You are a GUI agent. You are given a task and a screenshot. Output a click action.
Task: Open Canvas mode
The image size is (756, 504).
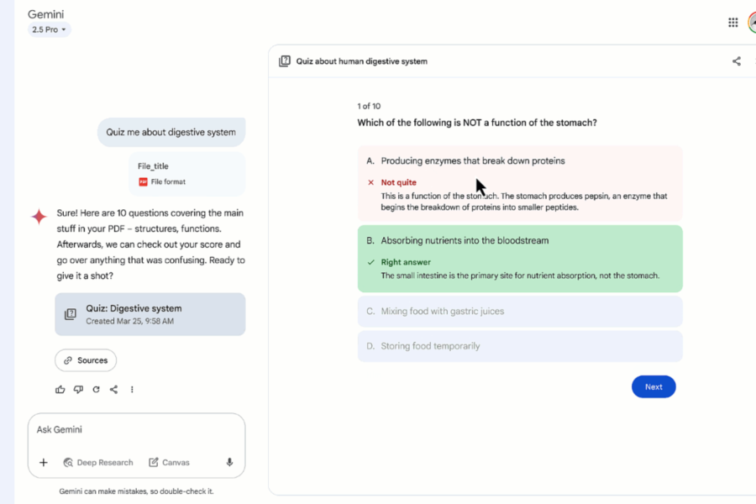point(169,462)
